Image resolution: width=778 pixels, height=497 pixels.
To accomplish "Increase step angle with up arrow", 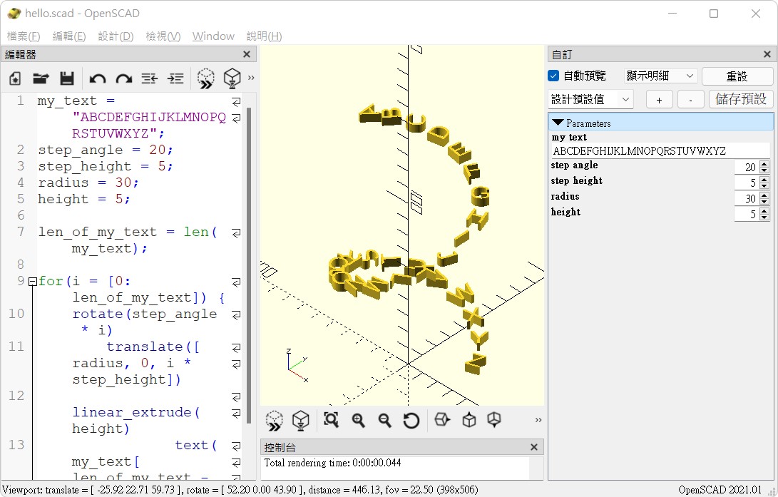I will click(764, 164).
